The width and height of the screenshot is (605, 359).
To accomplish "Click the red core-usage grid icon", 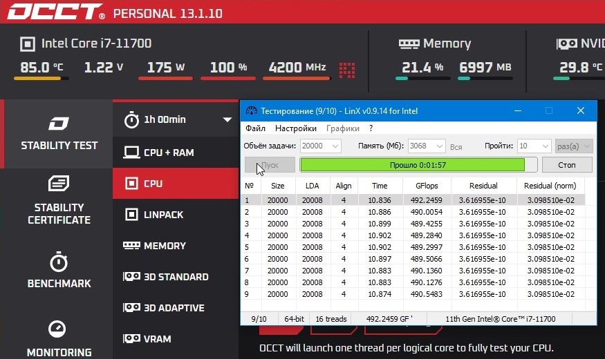I will click(347, 70).
